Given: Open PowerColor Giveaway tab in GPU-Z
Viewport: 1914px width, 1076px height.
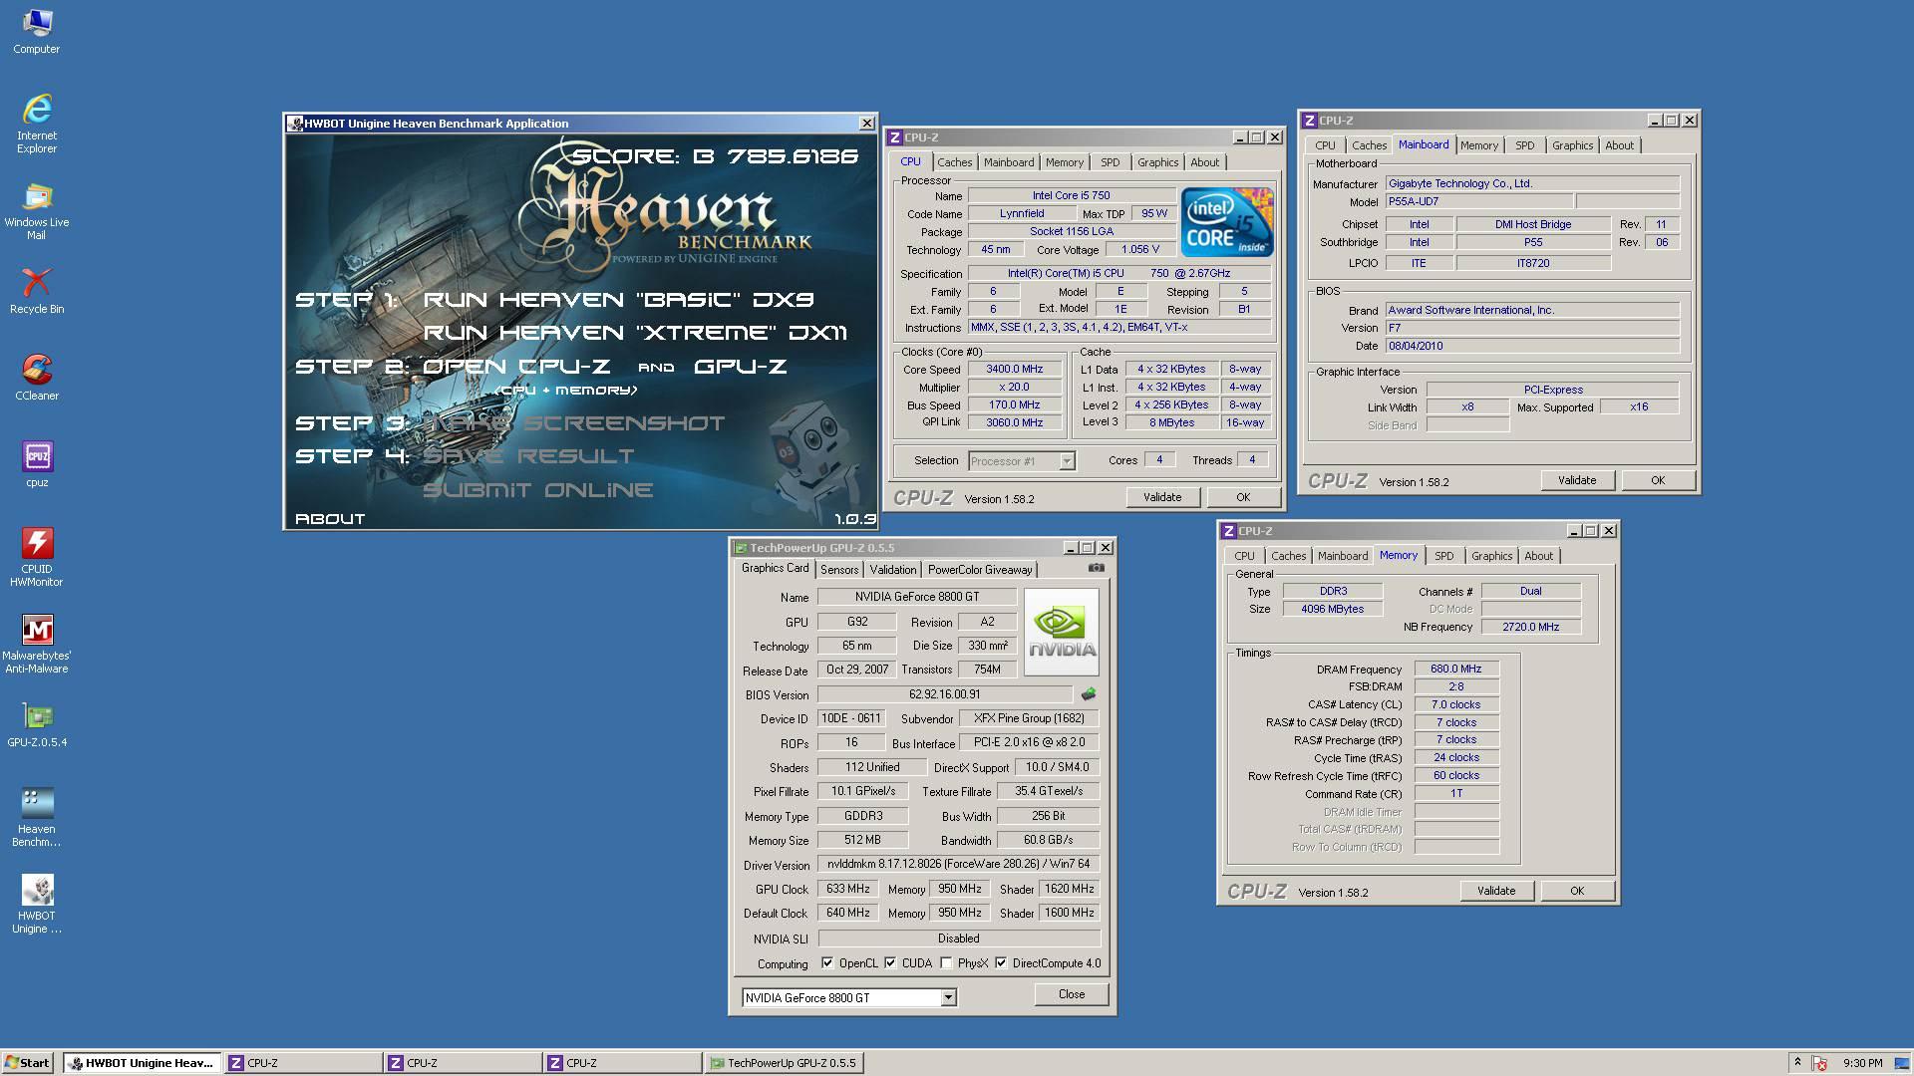Looking at the screenshot, I should point(980,570).
